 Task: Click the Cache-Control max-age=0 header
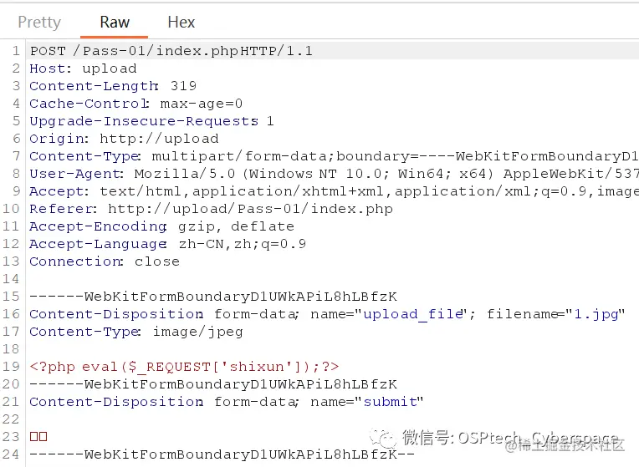tap(136, 104)
